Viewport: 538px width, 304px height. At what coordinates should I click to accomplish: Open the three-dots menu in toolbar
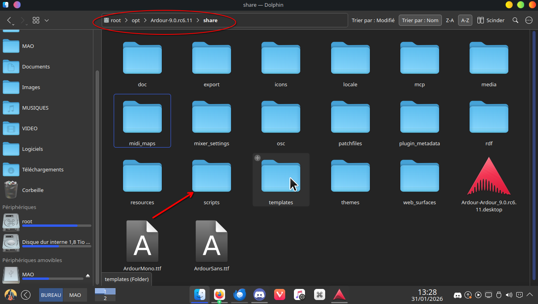529,20
